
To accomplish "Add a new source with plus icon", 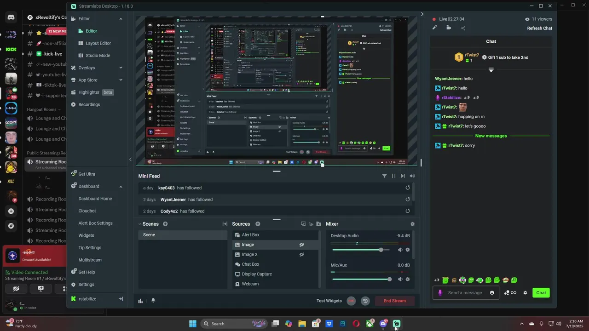I will (258, 224).
